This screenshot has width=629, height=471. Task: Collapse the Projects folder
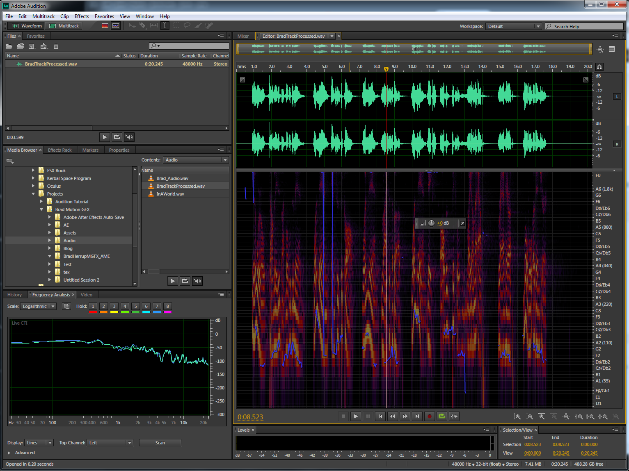click(x=33, y=194)
